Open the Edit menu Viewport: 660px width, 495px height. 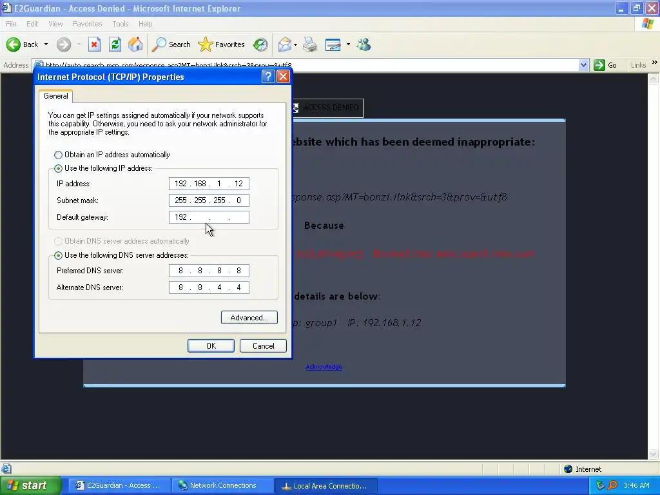coord(32,24)
